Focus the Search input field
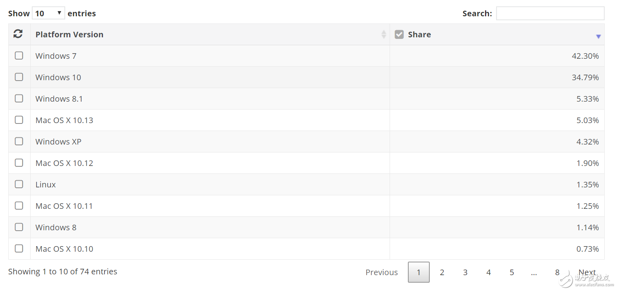The height and width of the screenshot is (291, 617). click(550, 13)
